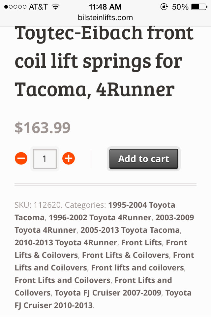This screenshot has height=317, width=211.
Task: Tap the rotation lock status icon
Action: point(164,7)
